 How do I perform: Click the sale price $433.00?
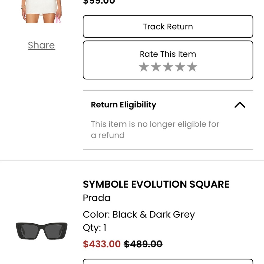(101, 244)
